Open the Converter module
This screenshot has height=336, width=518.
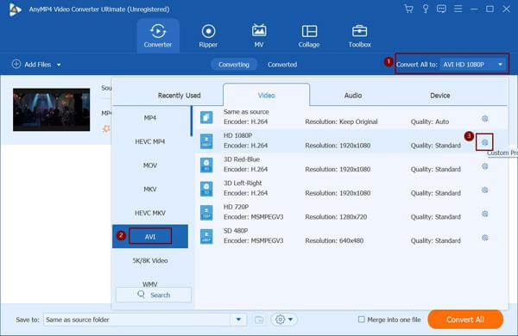(x=158, y=35)
